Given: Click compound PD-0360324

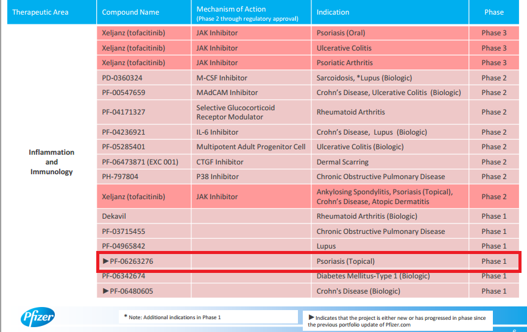Looking at the screenshot, I should [x=122, y=78].
